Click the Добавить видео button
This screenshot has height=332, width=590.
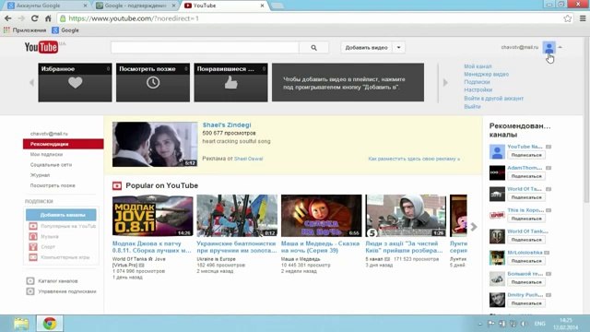point(367,48)
